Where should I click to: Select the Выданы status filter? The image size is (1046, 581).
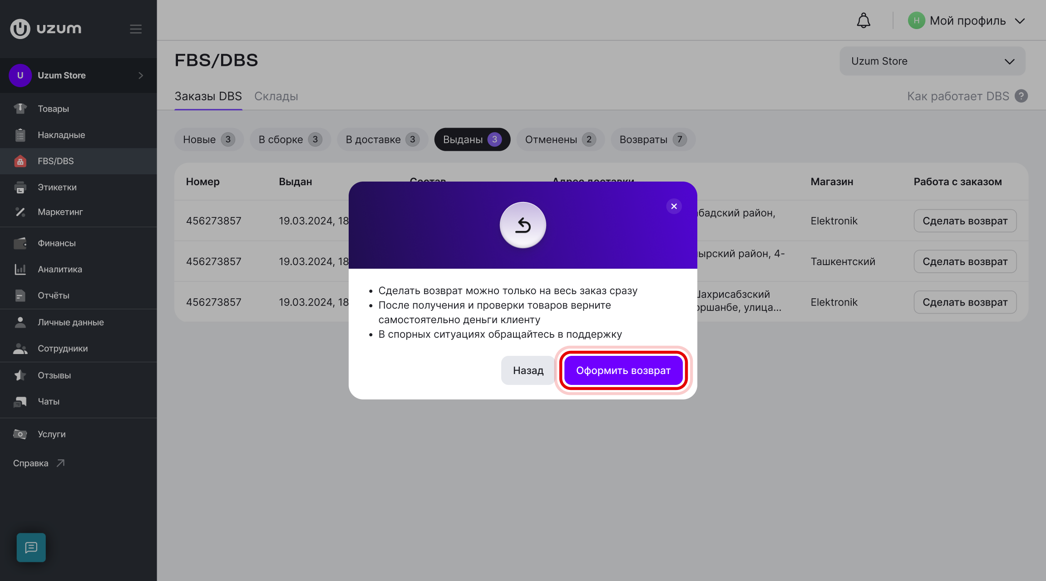pos(472,139)
